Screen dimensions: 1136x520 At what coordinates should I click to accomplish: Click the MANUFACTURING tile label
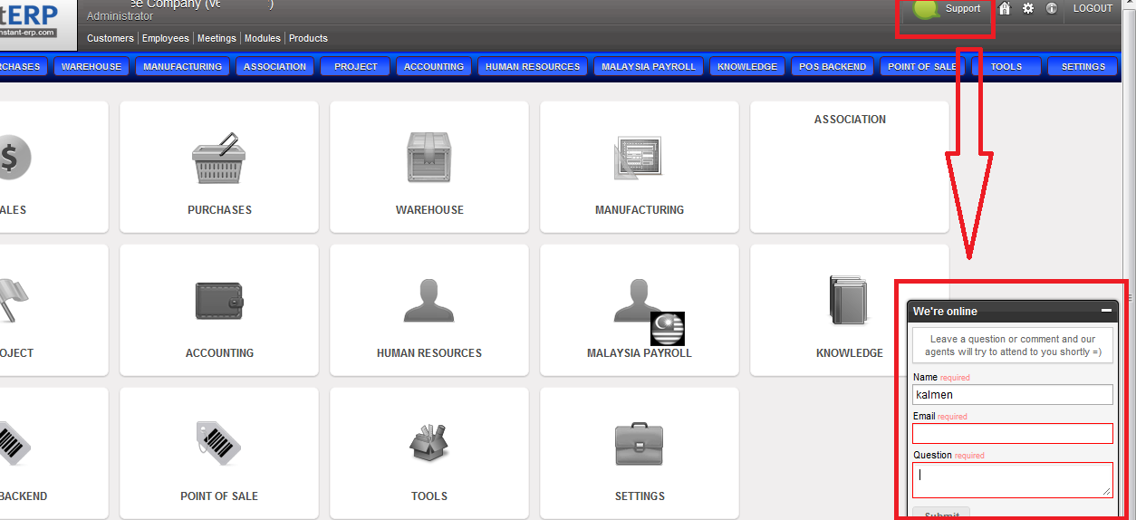point(640,209)
